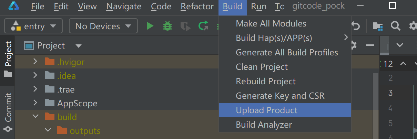The width and height of the screenshot is (417, 139).
Task: Open the No Devices dropdown
Action: [103, 26]
